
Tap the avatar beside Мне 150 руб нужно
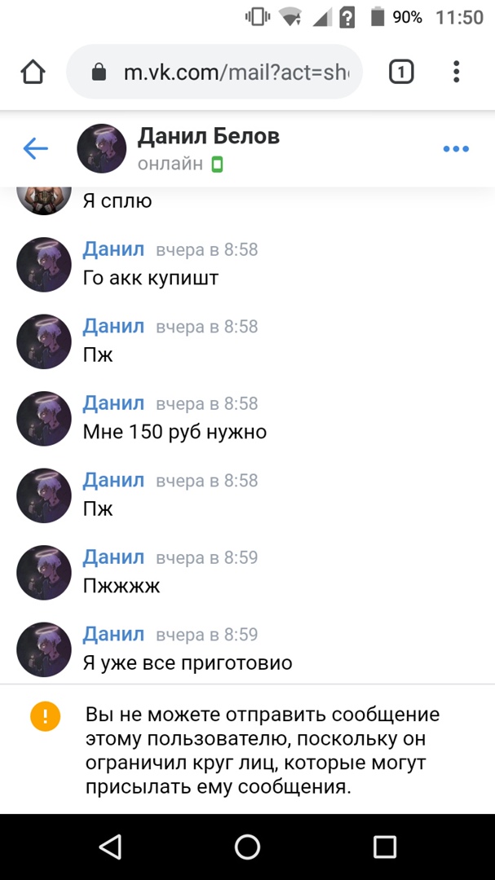[44, 419]
